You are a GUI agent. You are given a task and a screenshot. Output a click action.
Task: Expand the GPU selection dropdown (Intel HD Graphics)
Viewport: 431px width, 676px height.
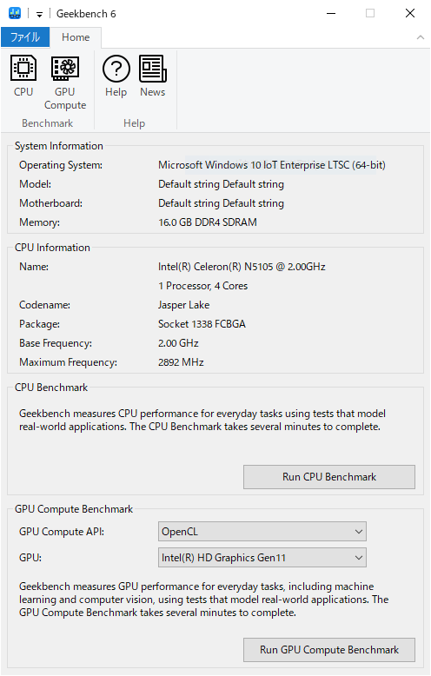[x=262, y=558]
